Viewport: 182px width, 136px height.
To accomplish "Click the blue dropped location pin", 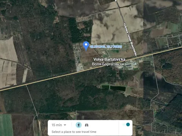I will point(86,46).
